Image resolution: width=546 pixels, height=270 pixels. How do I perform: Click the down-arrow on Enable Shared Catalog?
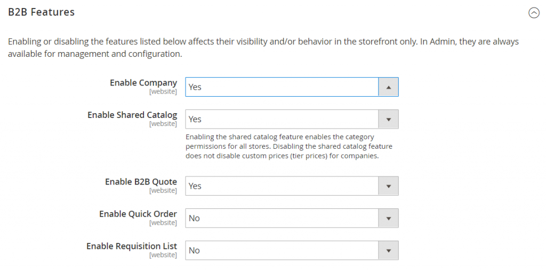click(x=388, y=119)
